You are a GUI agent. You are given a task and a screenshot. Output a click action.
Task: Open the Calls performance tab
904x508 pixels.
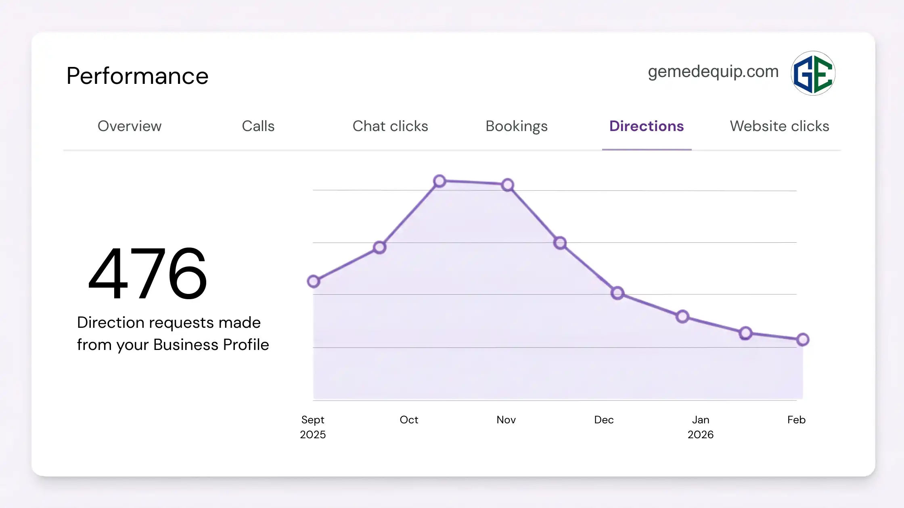(258, 126)
